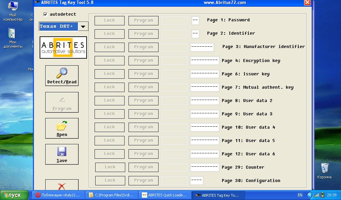Click the Page 2: Identifier value field
This screenshot has height=200, width=341.
pos(195,34)
